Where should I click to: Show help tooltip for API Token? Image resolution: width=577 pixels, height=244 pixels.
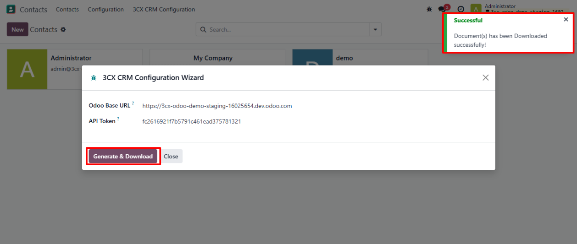pos(118,119)
